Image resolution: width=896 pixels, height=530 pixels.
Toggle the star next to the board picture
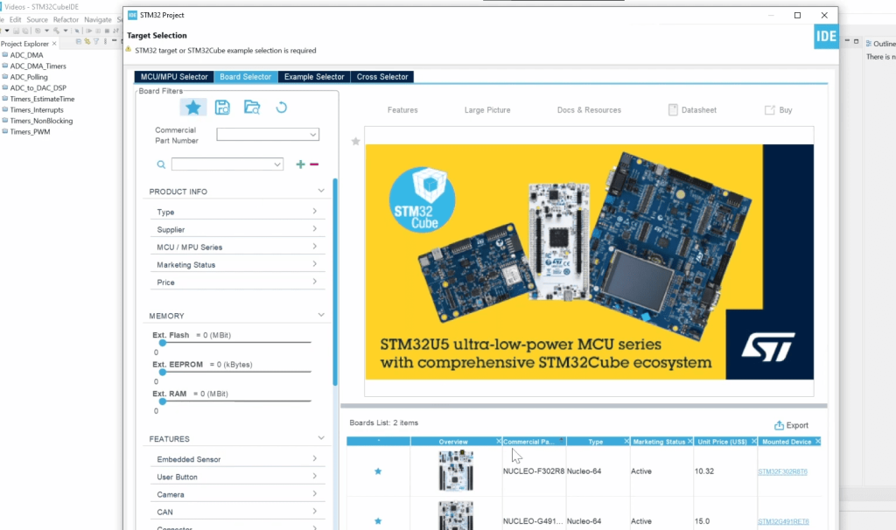tap(355, 139)
